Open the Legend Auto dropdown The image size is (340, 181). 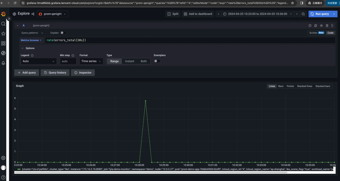click(39, 61)
